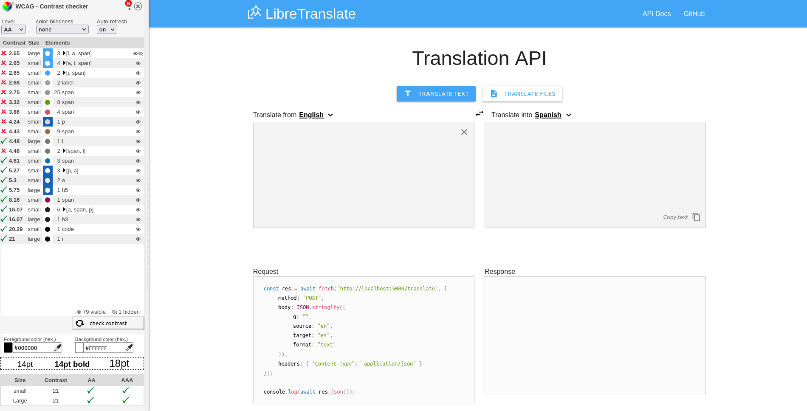Image resolution: width=807 pixels, height=411 pixels.
Task: Open the color-blindness dropdown
Action: point(62,29)
